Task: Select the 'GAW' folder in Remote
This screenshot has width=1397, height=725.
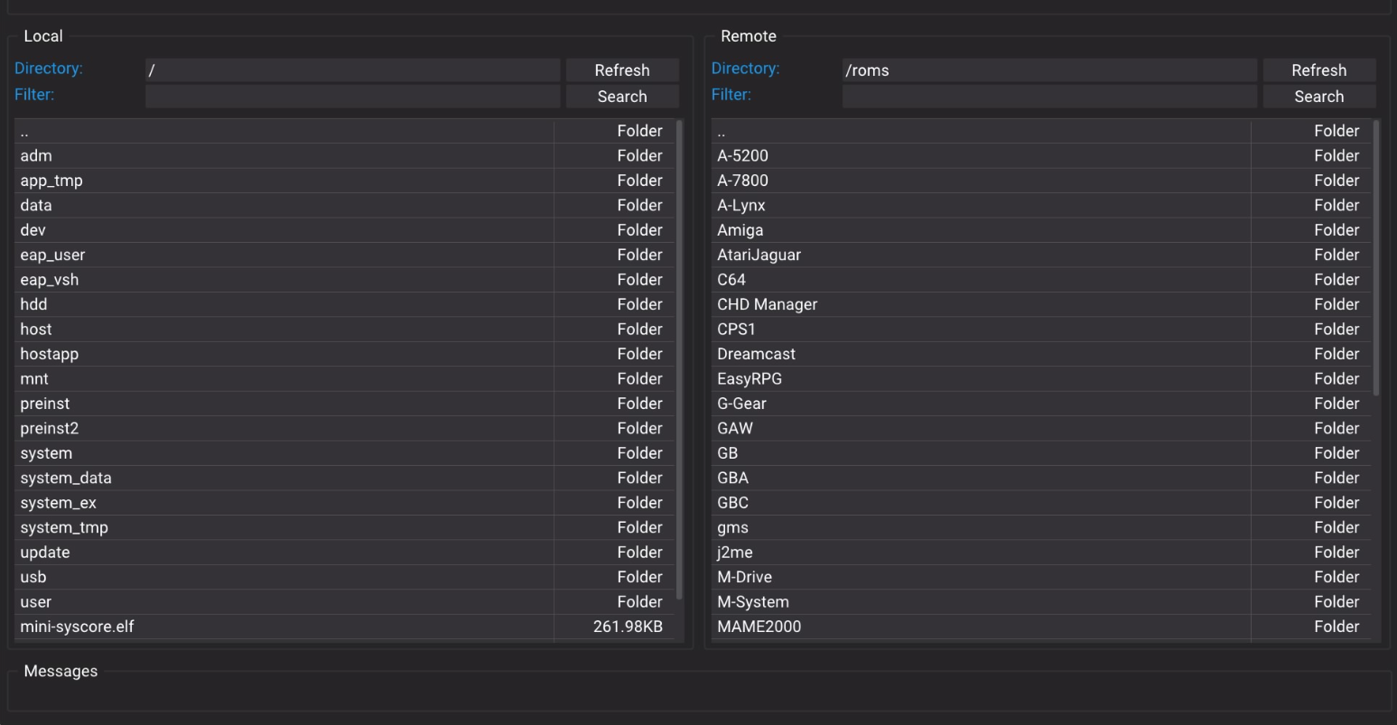Action: tap(1042, 429)
